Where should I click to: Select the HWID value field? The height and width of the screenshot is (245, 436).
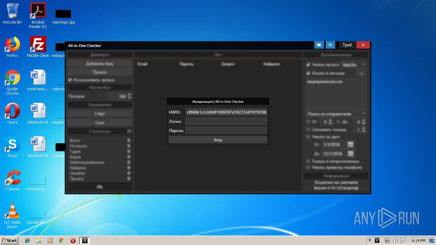click(x=226, y=112)
